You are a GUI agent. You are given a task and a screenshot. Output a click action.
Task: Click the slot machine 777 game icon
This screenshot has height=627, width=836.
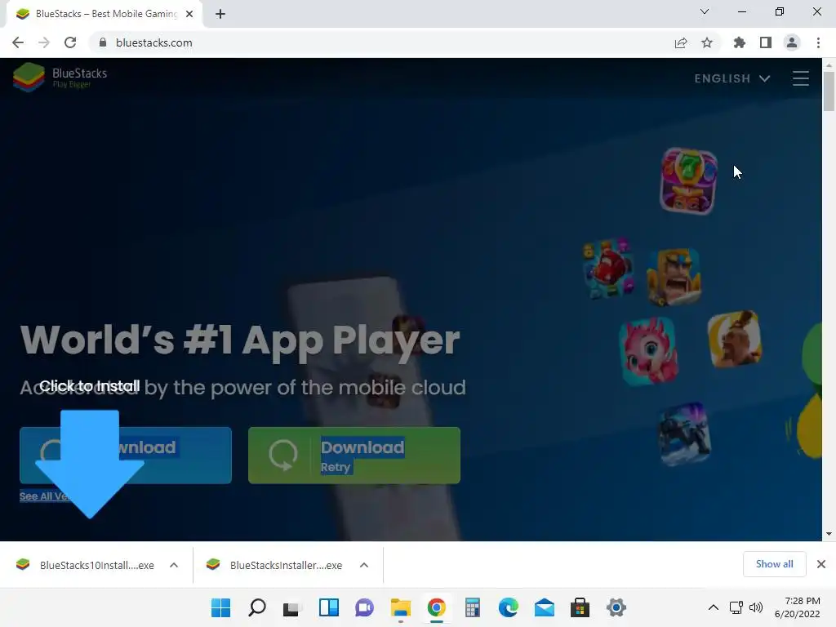pos(688,180)
